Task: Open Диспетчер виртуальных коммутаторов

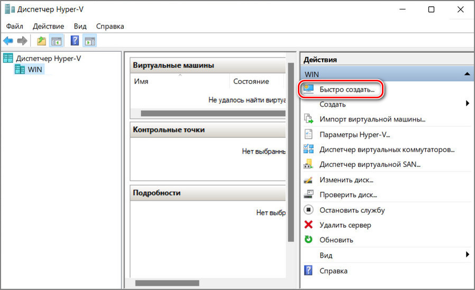Action: point(387,149)
